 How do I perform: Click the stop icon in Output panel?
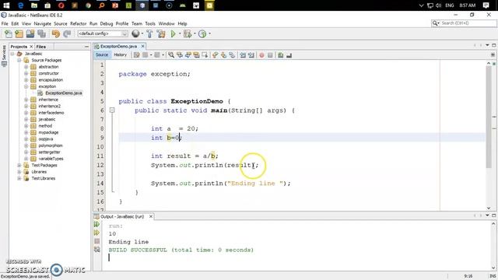click(96, 241)
